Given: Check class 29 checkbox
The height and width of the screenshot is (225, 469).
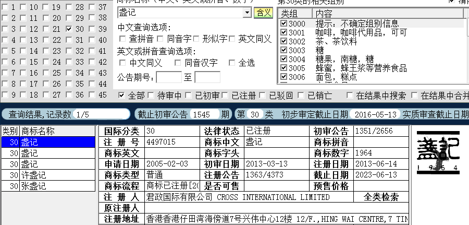Looking at the screenshot, I should point(69,18).
